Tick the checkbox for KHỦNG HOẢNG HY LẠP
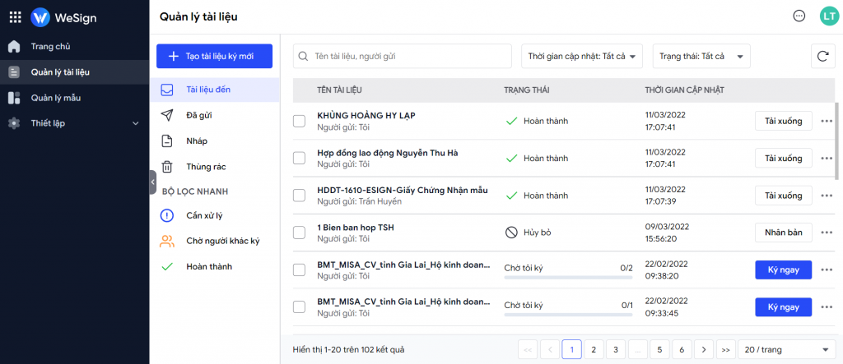843x364 pixels. click(x=299, y=122)
